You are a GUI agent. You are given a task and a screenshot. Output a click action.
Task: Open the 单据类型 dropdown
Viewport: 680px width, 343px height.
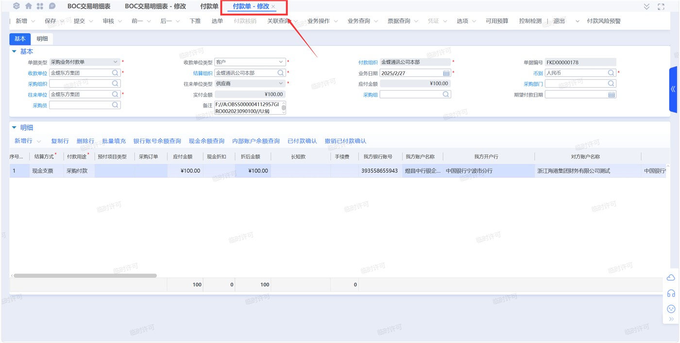pos(116,62)
